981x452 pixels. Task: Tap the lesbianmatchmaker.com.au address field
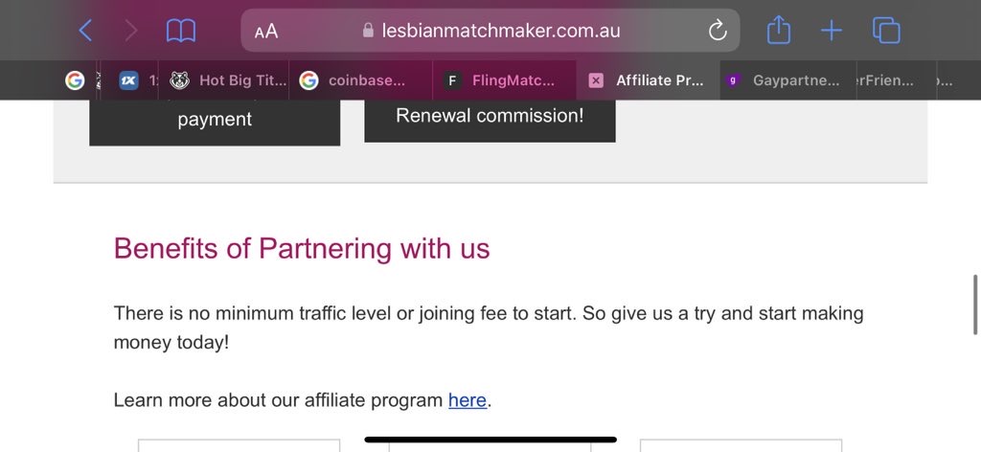[x=490, y=30]
